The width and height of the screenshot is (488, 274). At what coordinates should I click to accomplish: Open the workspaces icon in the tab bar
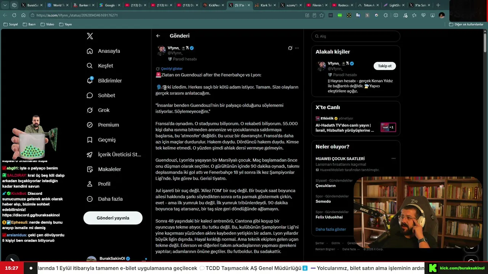point(14,5)
